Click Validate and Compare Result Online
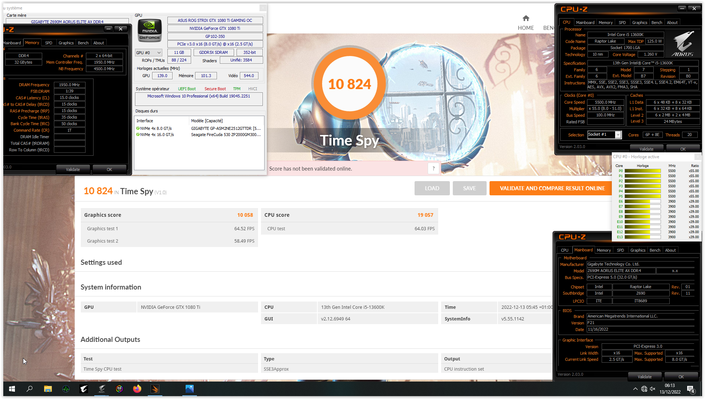The image size is (705, 399). (552, 188)
